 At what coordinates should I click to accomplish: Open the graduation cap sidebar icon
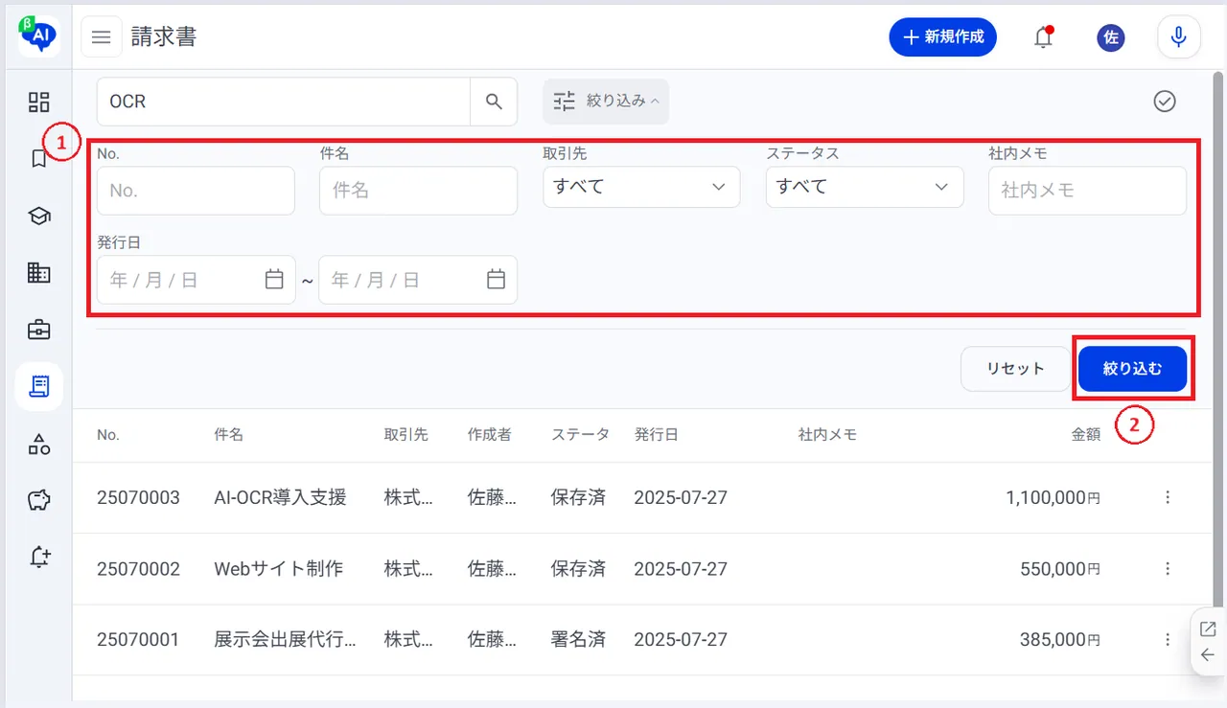pyautogui.click(x=39, y=216)
